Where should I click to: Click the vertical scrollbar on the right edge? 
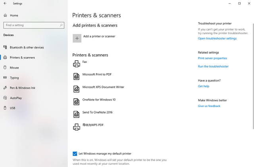coord(253,76)
